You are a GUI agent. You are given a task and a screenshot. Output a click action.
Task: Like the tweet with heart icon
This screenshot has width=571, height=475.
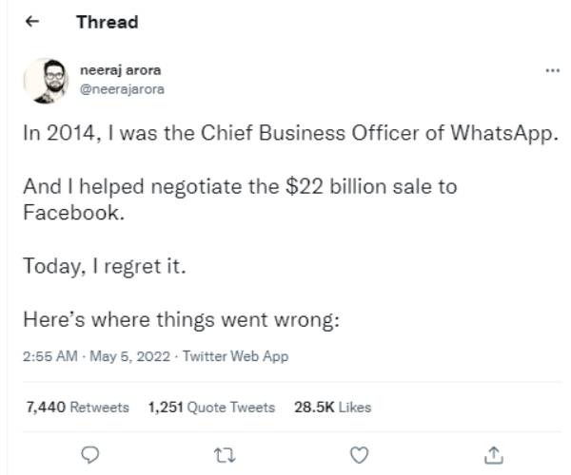tap(359, 455)
